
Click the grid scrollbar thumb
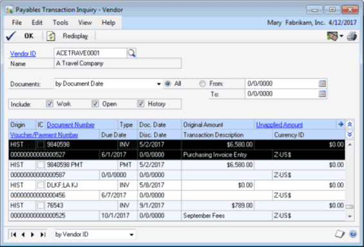pyautogui.click(x=350, y=206)
